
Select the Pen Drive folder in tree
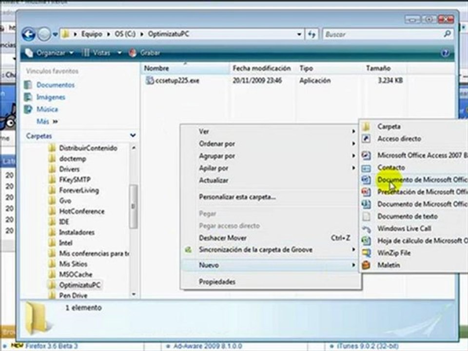point(73,295)
